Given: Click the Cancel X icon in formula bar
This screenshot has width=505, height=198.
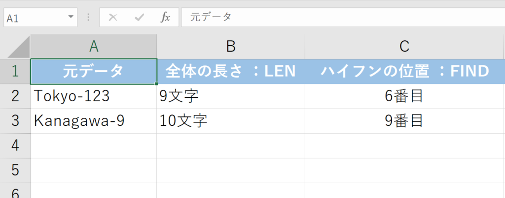Looking at the screenshot, I should point(113,18).
